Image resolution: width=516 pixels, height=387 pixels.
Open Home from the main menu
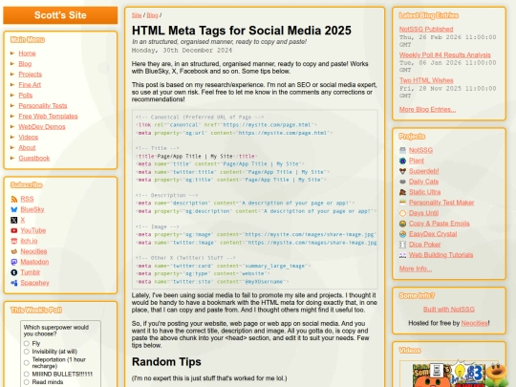coord(27,54)
